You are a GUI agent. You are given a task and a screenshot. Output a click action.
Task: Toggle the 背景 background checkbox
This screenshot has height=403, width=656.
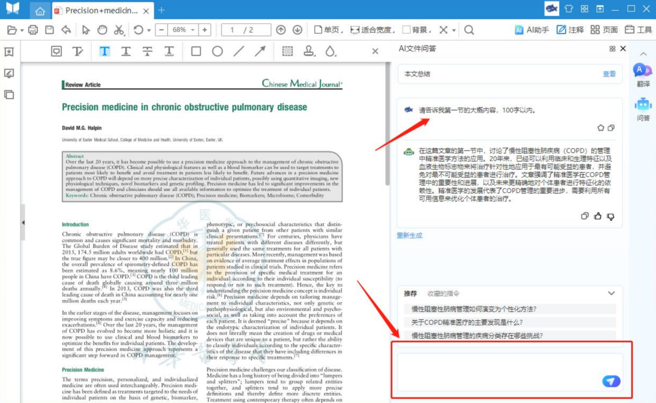406,30
